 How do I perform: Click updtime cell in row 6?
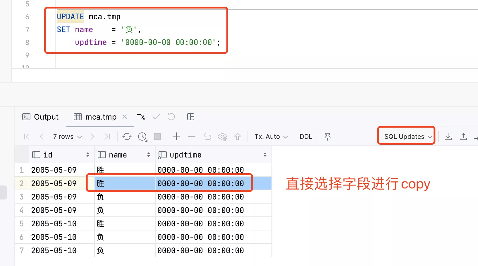pyautogui.click(x=214, y=237)
